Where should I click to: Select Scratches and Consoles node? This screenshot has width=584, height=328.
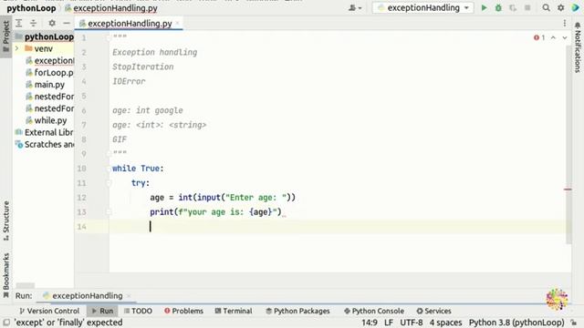[x=45, y=144]
